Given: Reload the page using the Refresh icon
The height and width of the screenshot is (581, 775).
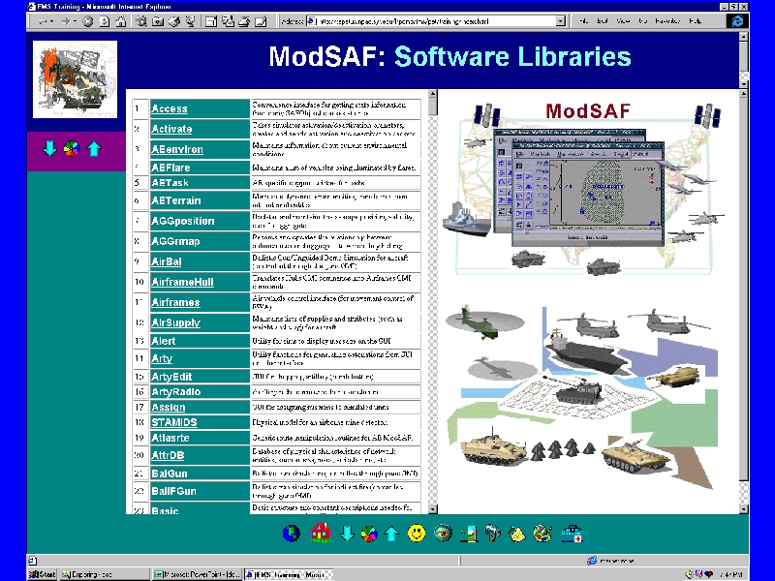Looking at the screenshot, I should pos(105,21).
